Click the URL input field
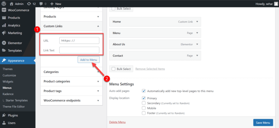 click(x=79, y=40)
